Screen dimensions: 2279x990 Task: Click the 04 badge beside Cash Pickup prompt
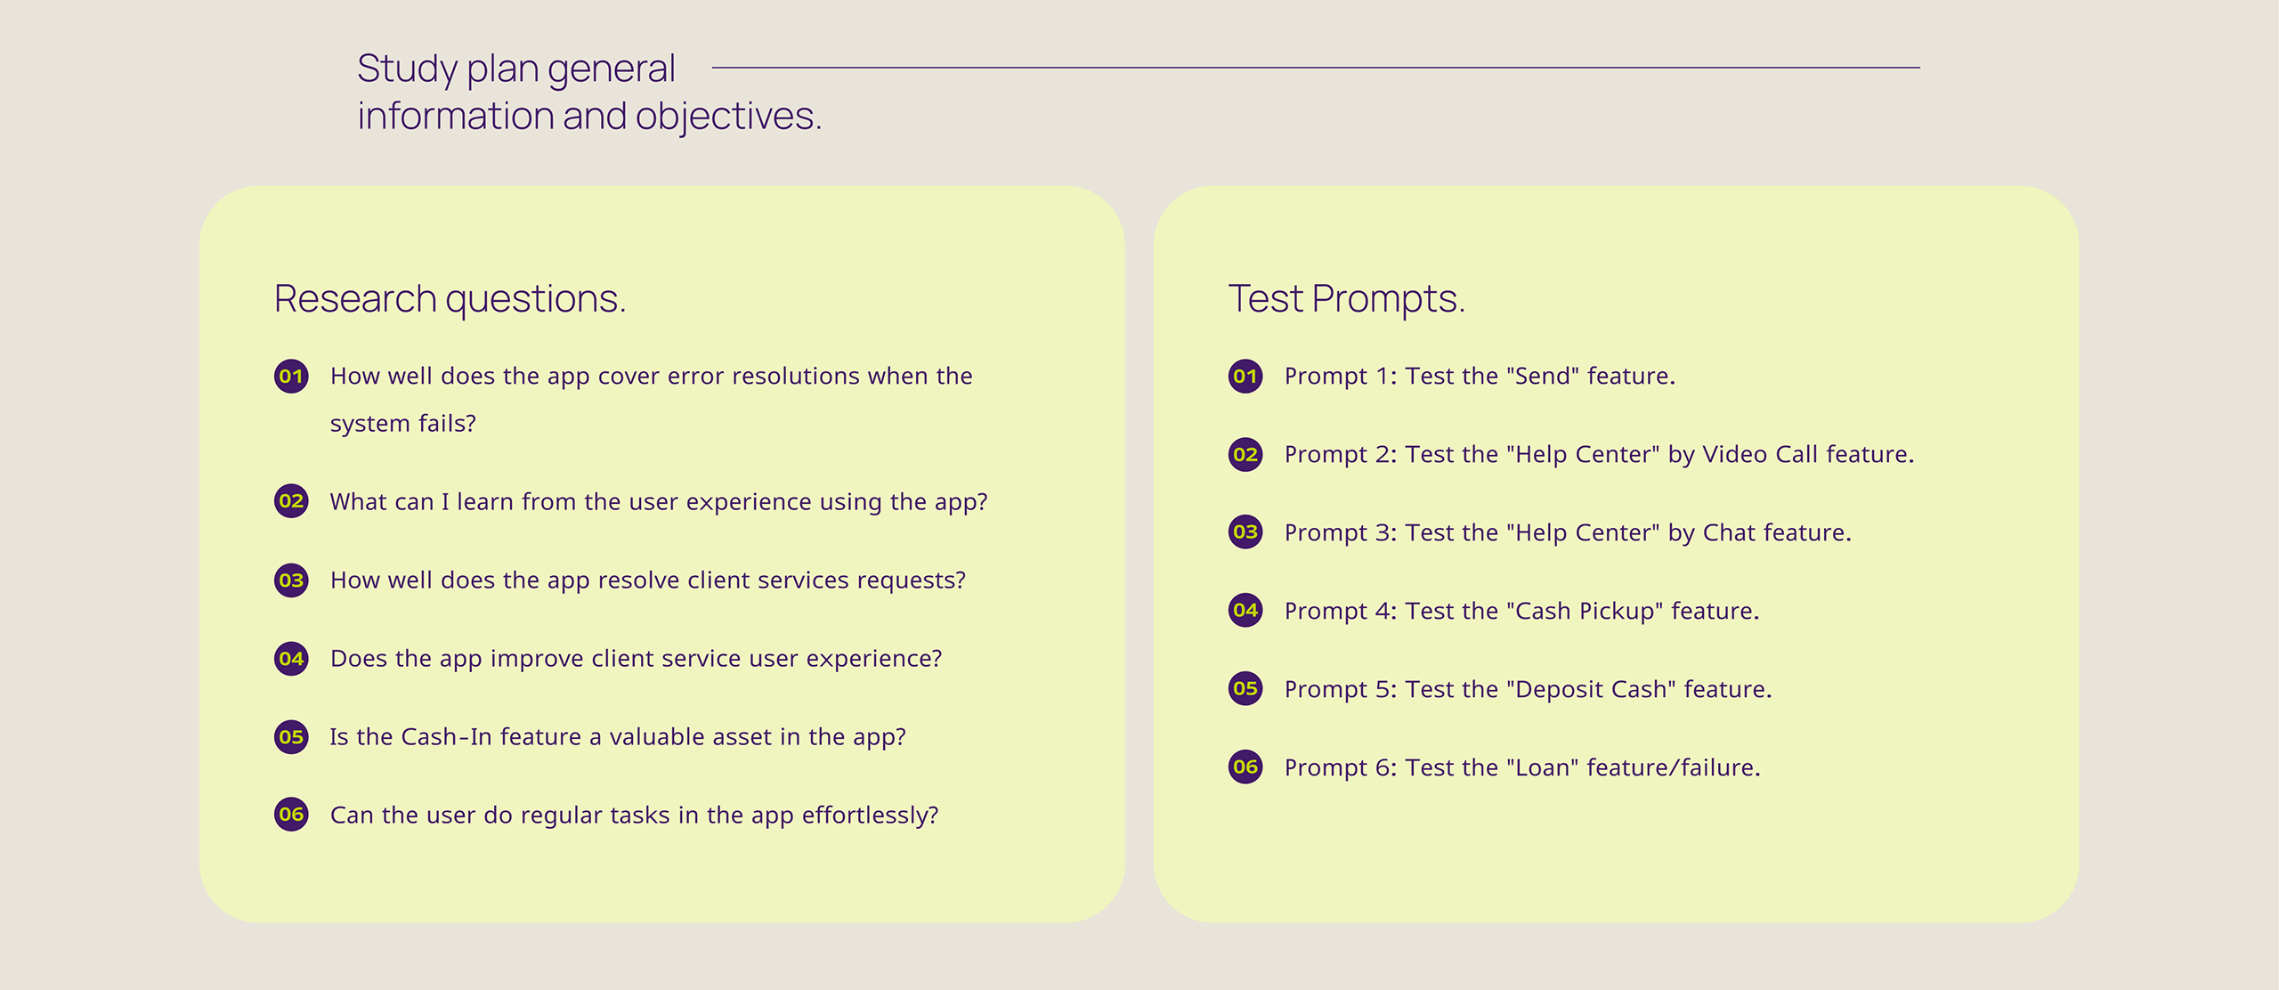tap(1245, 611)
